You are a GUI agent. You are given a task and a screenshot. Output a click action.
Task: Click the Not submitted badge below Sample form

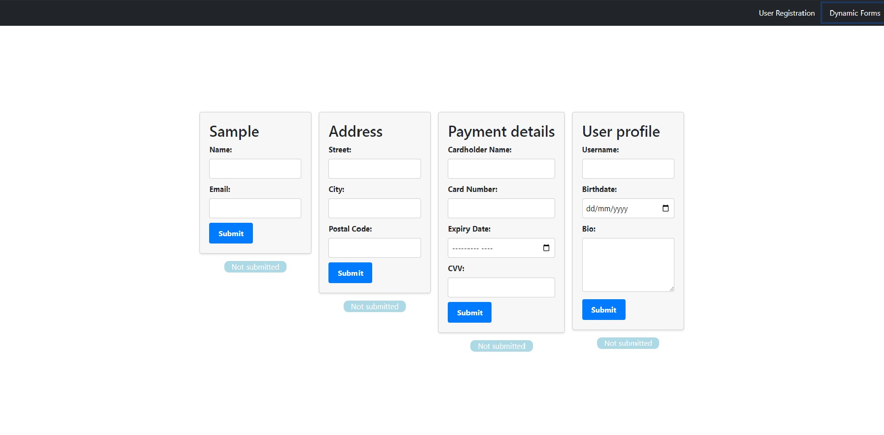pyautogui.click(x=255, y=267)
